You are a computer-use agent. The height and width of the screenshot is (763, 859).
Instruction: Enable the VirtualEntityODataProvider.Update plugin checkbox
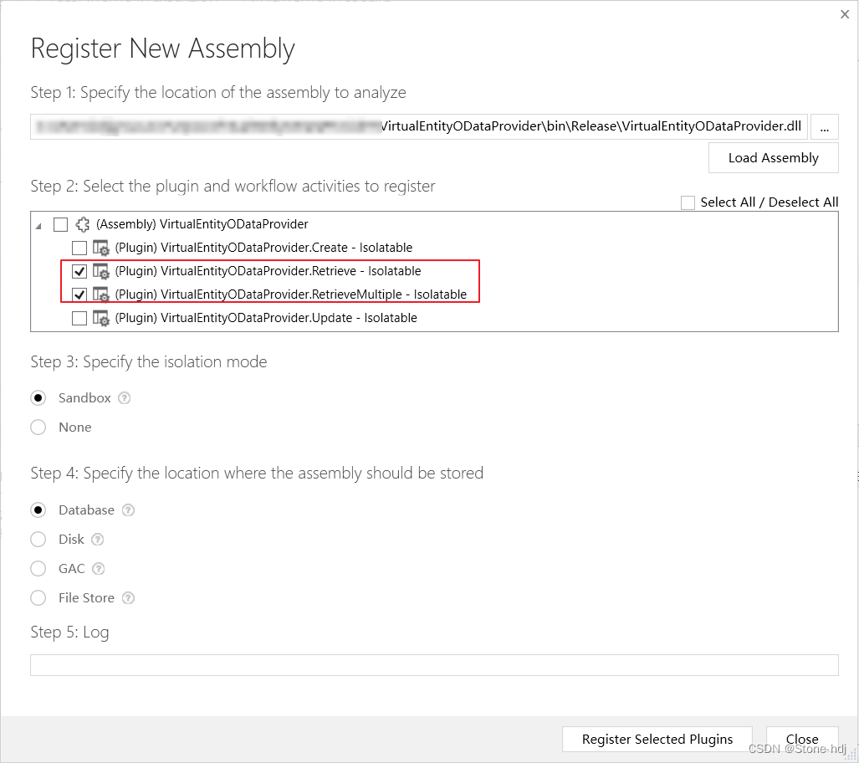79,318
